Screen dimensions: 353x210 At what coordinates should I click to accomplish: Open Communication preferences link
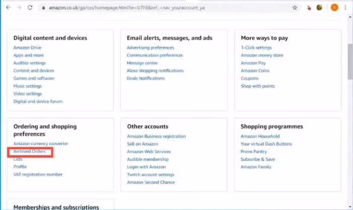(x=155, y=55)
